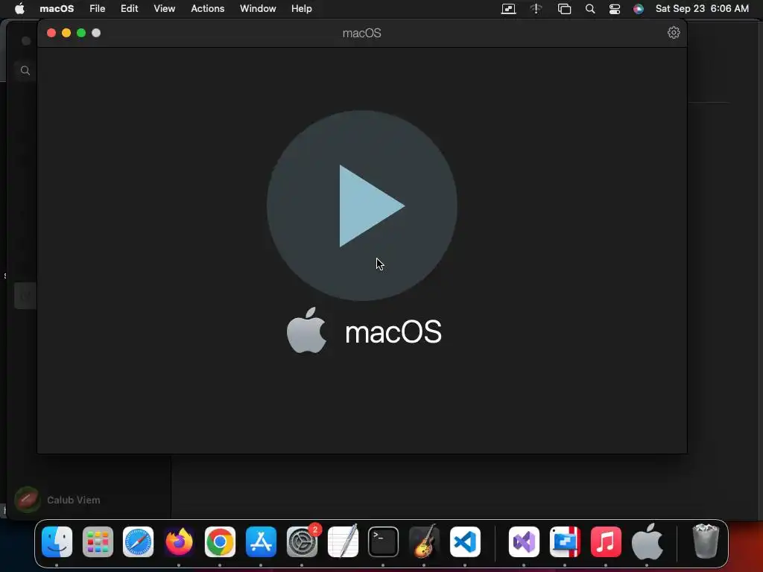Open Visual Studio Code from the Dock
The width and height of the screenshot is (763, 572).
465,542
